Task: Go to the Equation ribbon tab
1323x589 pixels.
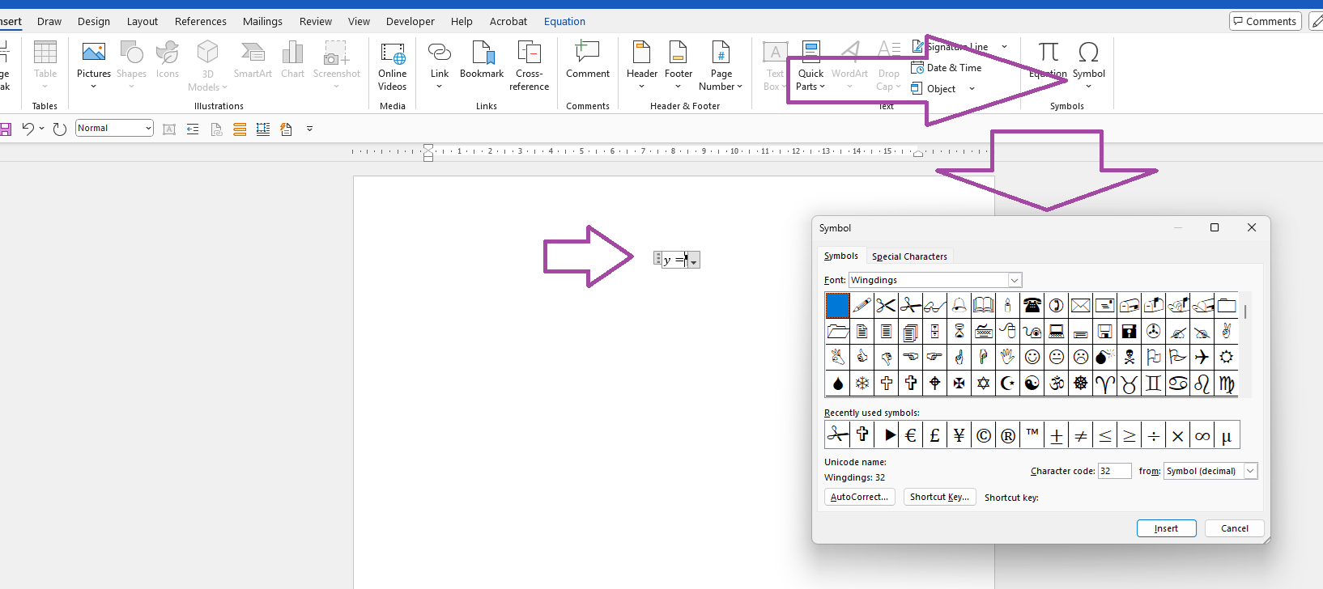Action: (564, 21)
